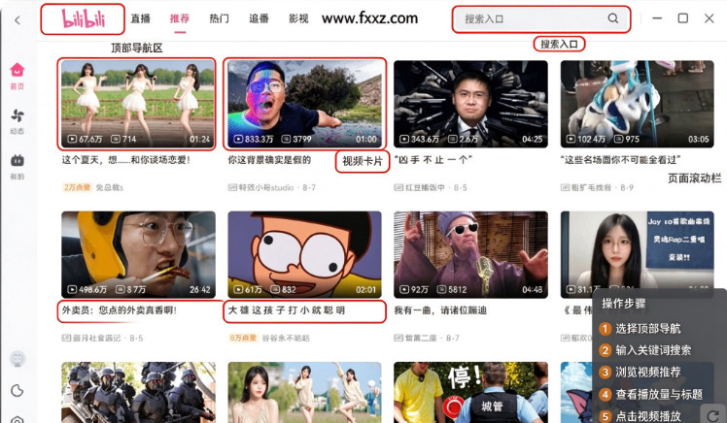The image size is (727, 423).
Task: Open the three dancing girls video thumbnail
Action: click(138, 104)
